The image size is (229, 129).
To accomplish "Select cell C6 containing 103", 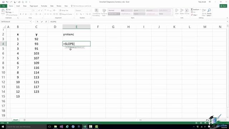I will click(x=36, y=53).
